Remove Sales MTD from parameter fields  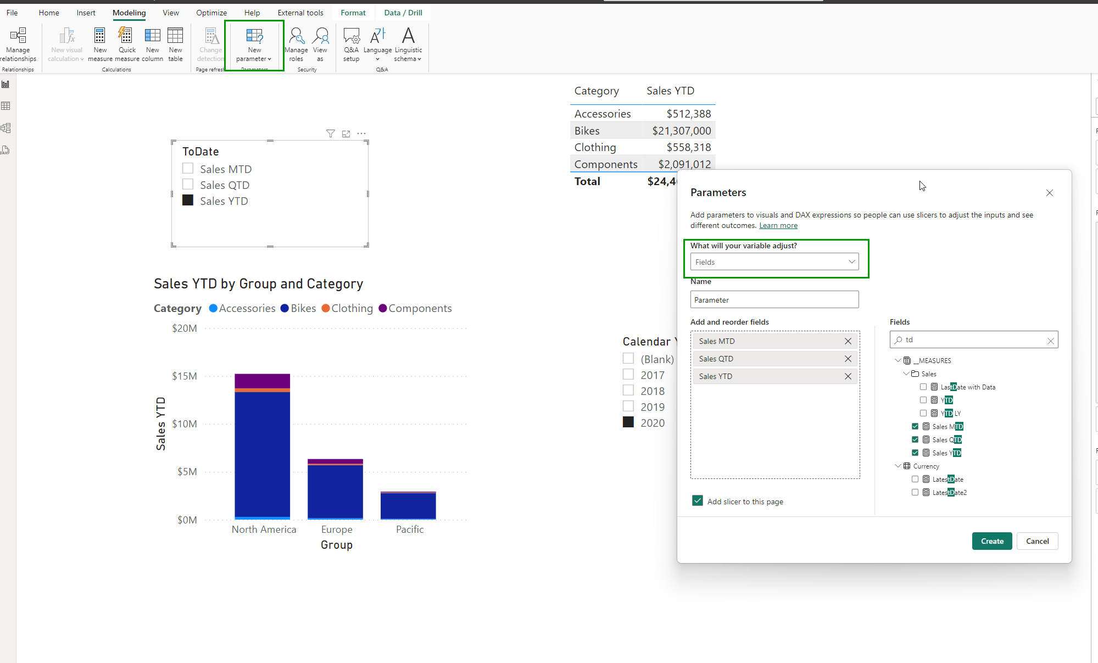click(x=848, y=341)
